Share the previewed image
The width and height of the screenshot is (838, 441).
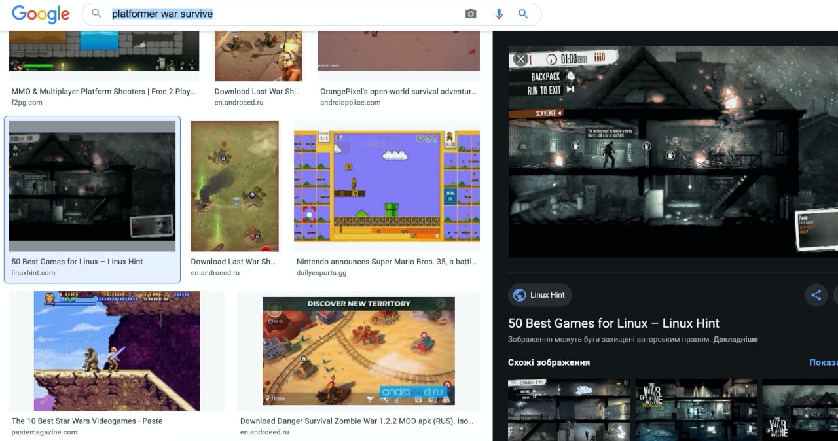tap(816, 295)
